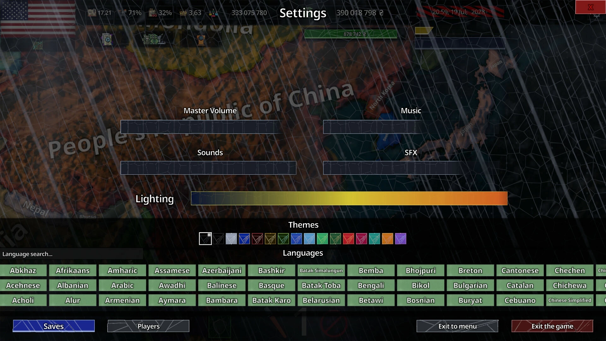Screen dimensions: 606x341
Task: Choose Belarusian as the language
Action: (x=321, y=300)
